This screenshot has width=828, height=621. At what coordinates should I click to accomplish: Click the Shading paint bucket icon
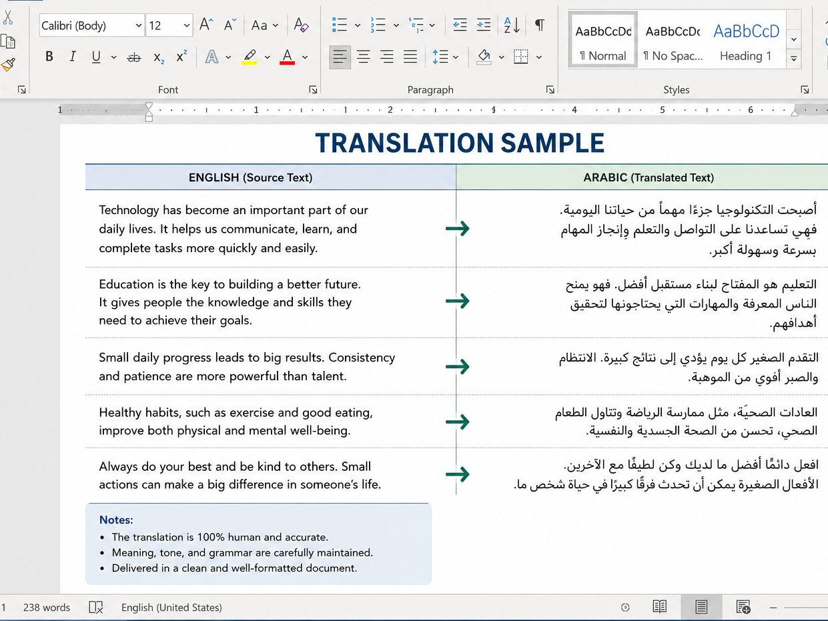(x=484, y=57)
